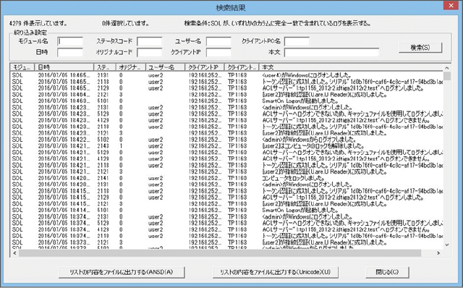Select the topmost "SmartOn Logonが起動しました。" row
Image resolution: width=463 pixels, height=288 pixels.
point(226,101)
